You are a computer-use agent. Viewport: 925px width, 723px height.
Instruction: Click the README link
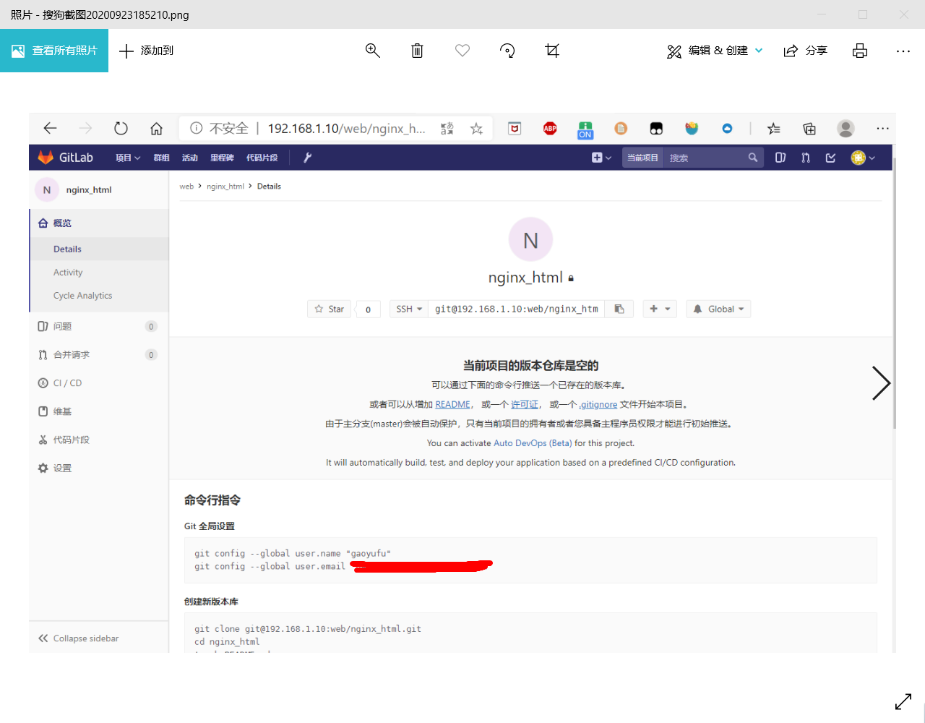pos(453,405)
